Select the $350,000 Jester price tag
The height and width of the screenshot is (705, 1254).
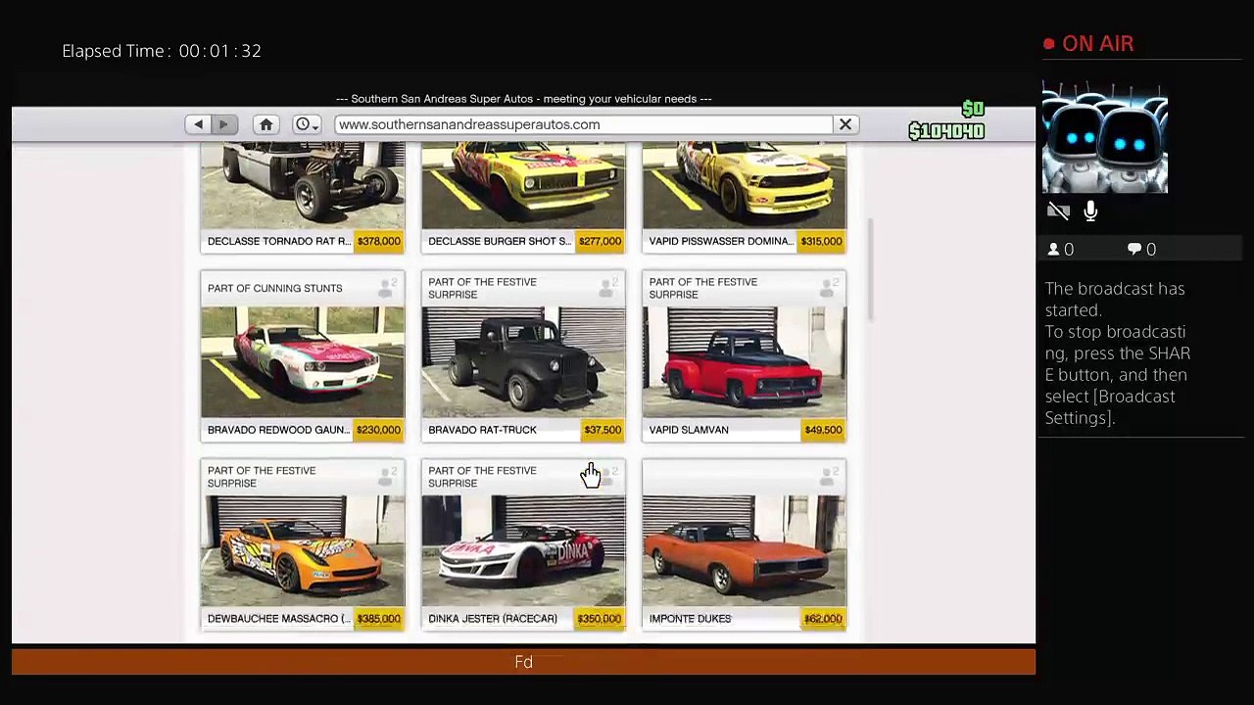(600, 619)
